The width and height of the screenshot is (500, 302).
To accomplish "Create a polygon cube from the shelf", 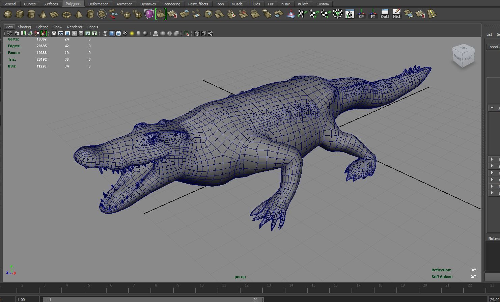I will click(20, 14).
